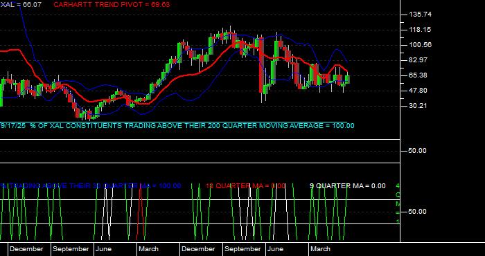Click the earliest December label on the time axis
Viewport: 485px width, 256px height.
click(26, 249)
